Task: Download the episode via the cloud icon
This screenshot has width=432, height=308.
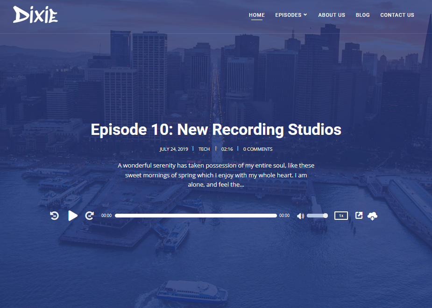Action: point(372,216)
